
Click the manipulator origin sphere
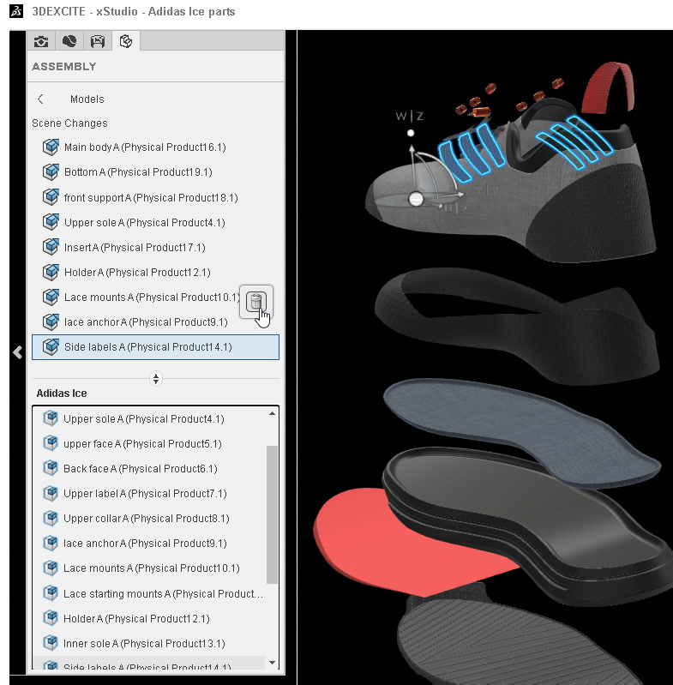(416, 199)
